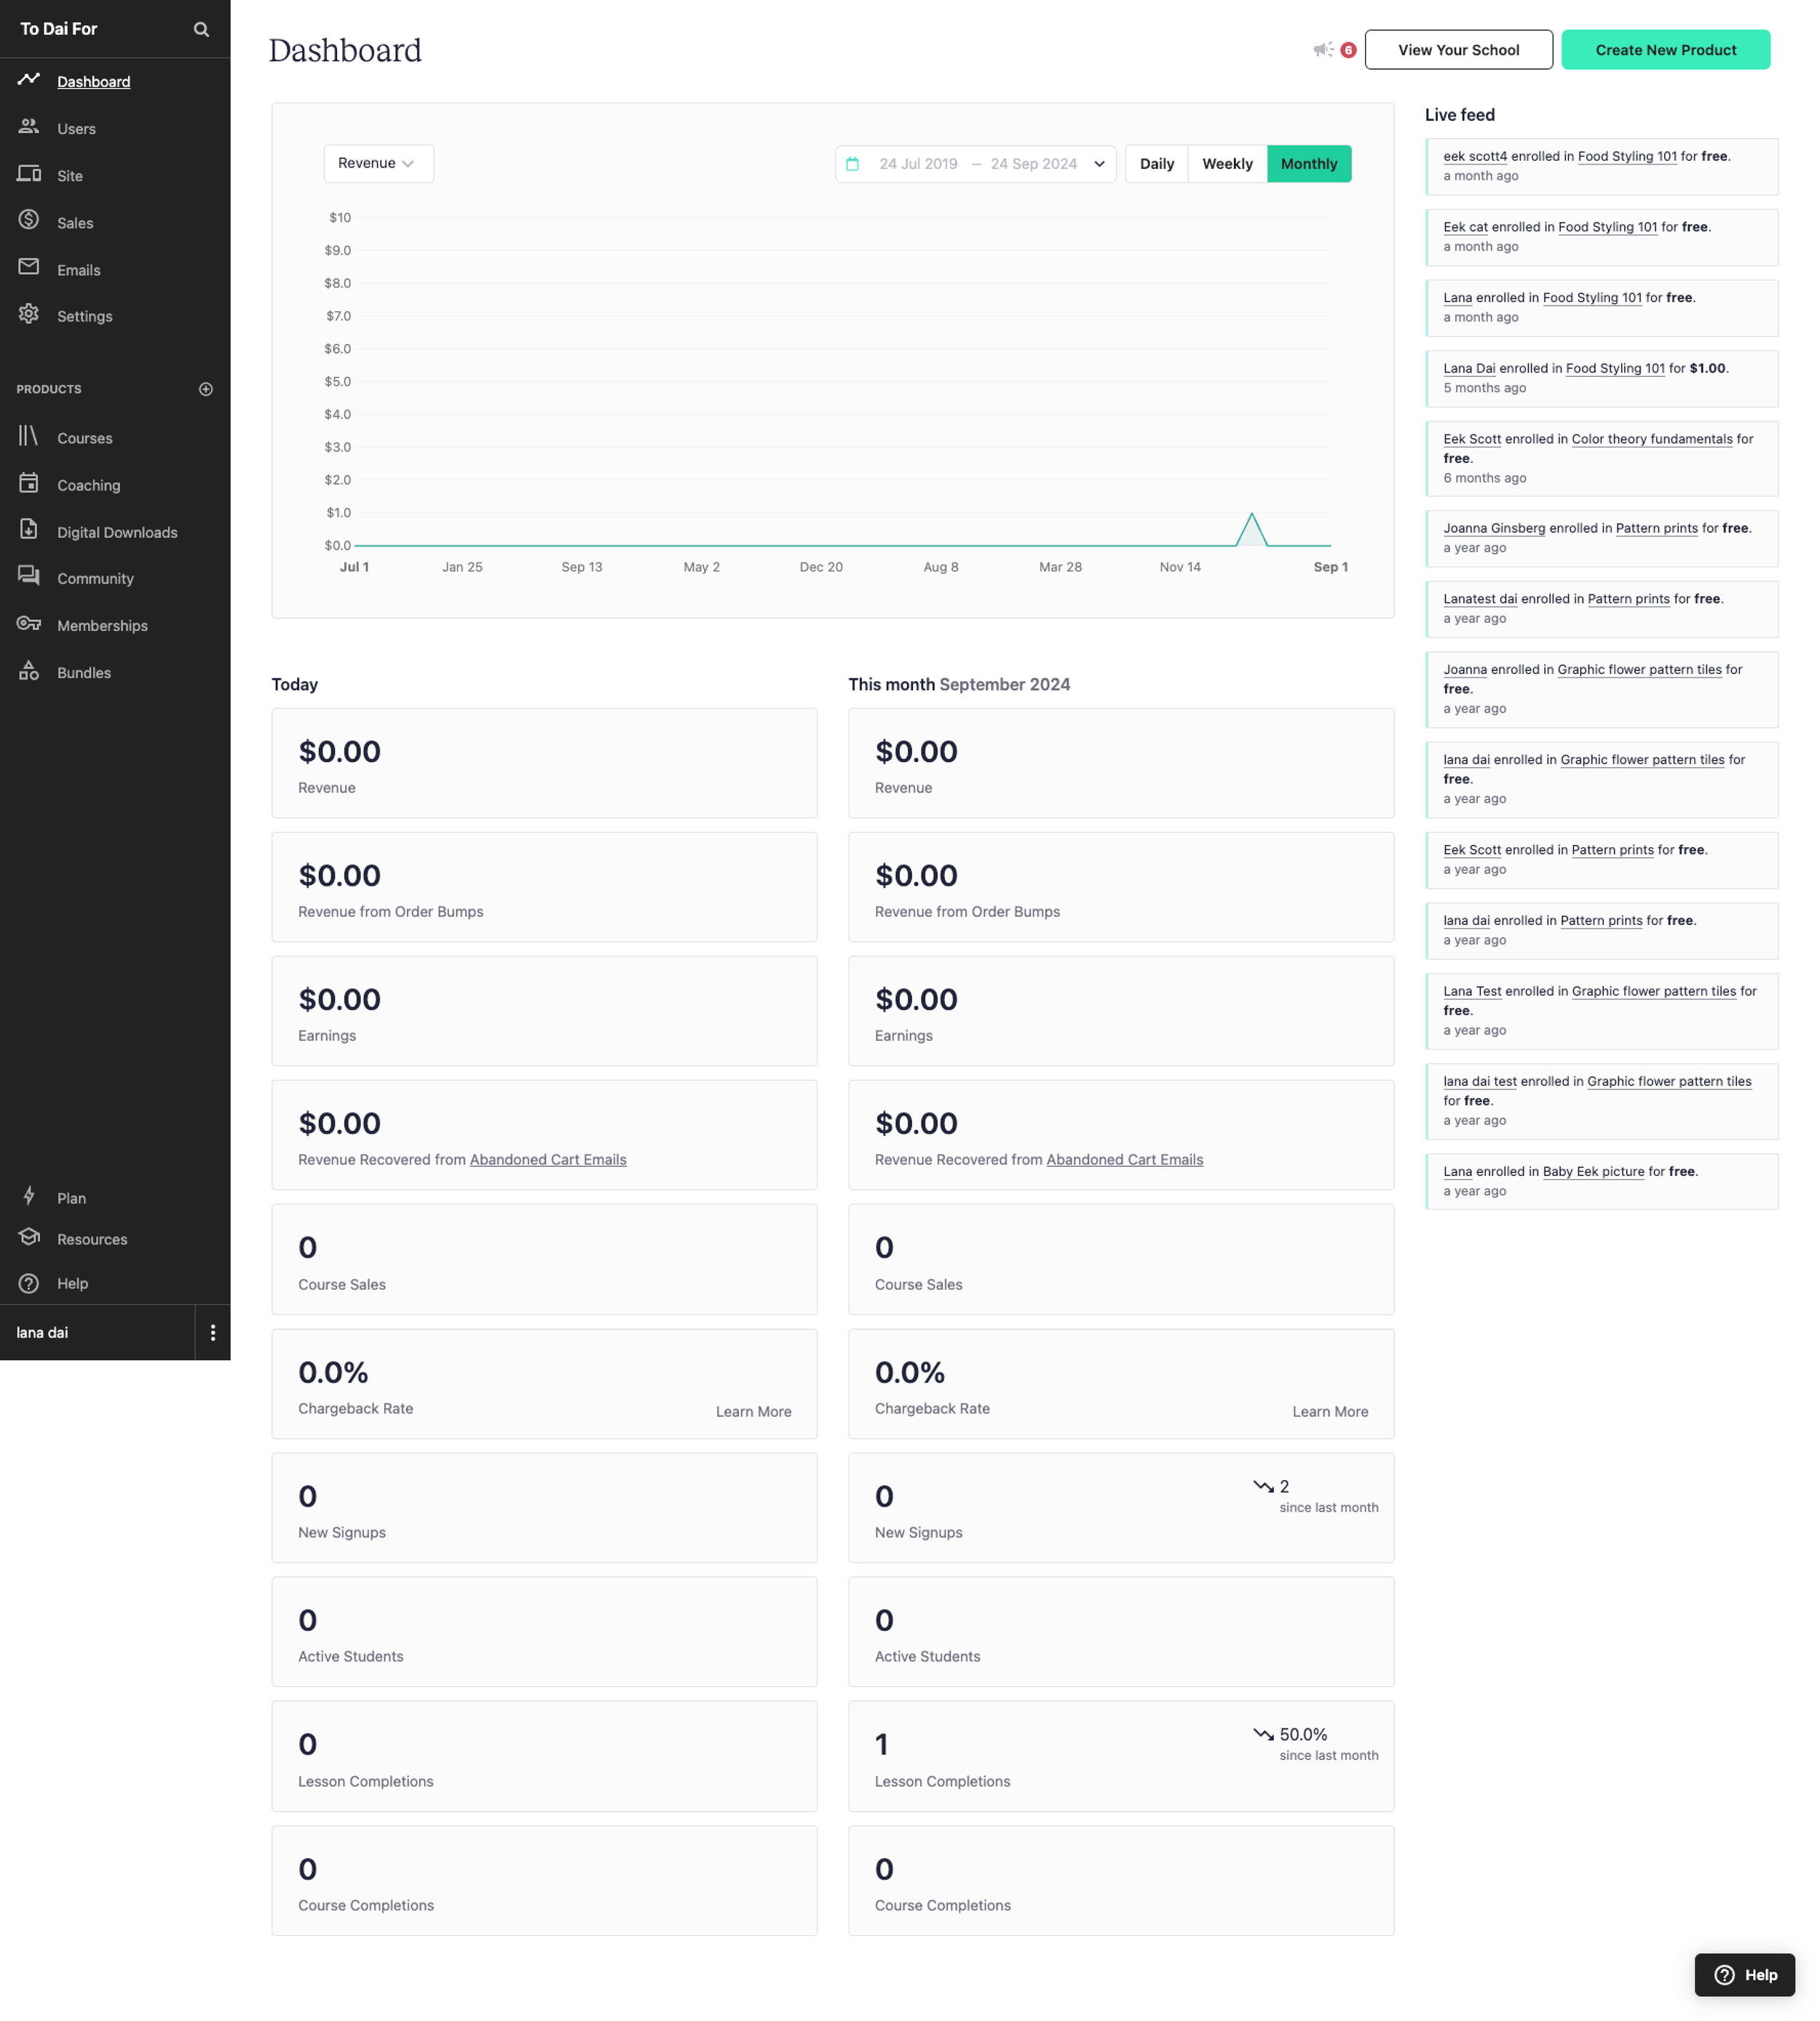Click the Digital Downloads icon
1820x2021 pixels.
pos(29,531)
